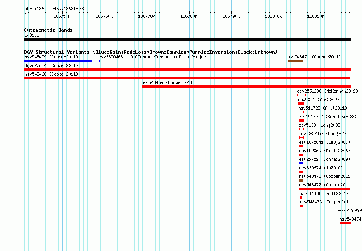Click the 186780k ruler tick label
The width and height of the screenshot is (362, 251).
pyautogui.click(x=189, y=16)
